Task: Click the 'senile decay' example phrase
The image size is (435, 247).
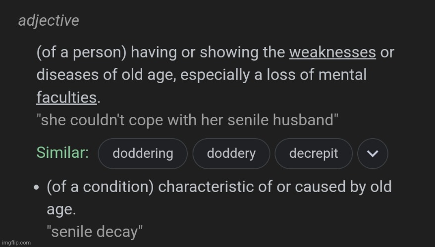Action: click(95, 232)
